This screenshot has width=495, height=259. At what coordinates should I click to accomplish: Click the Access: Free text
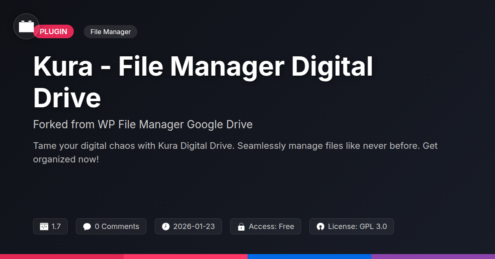click(x=271, y=227)
